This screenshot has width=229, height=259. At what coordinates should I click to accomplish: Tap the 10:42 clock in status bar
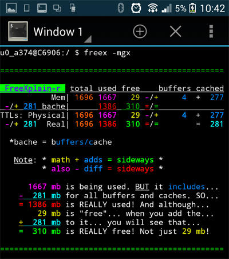click(x=212, y=9)
